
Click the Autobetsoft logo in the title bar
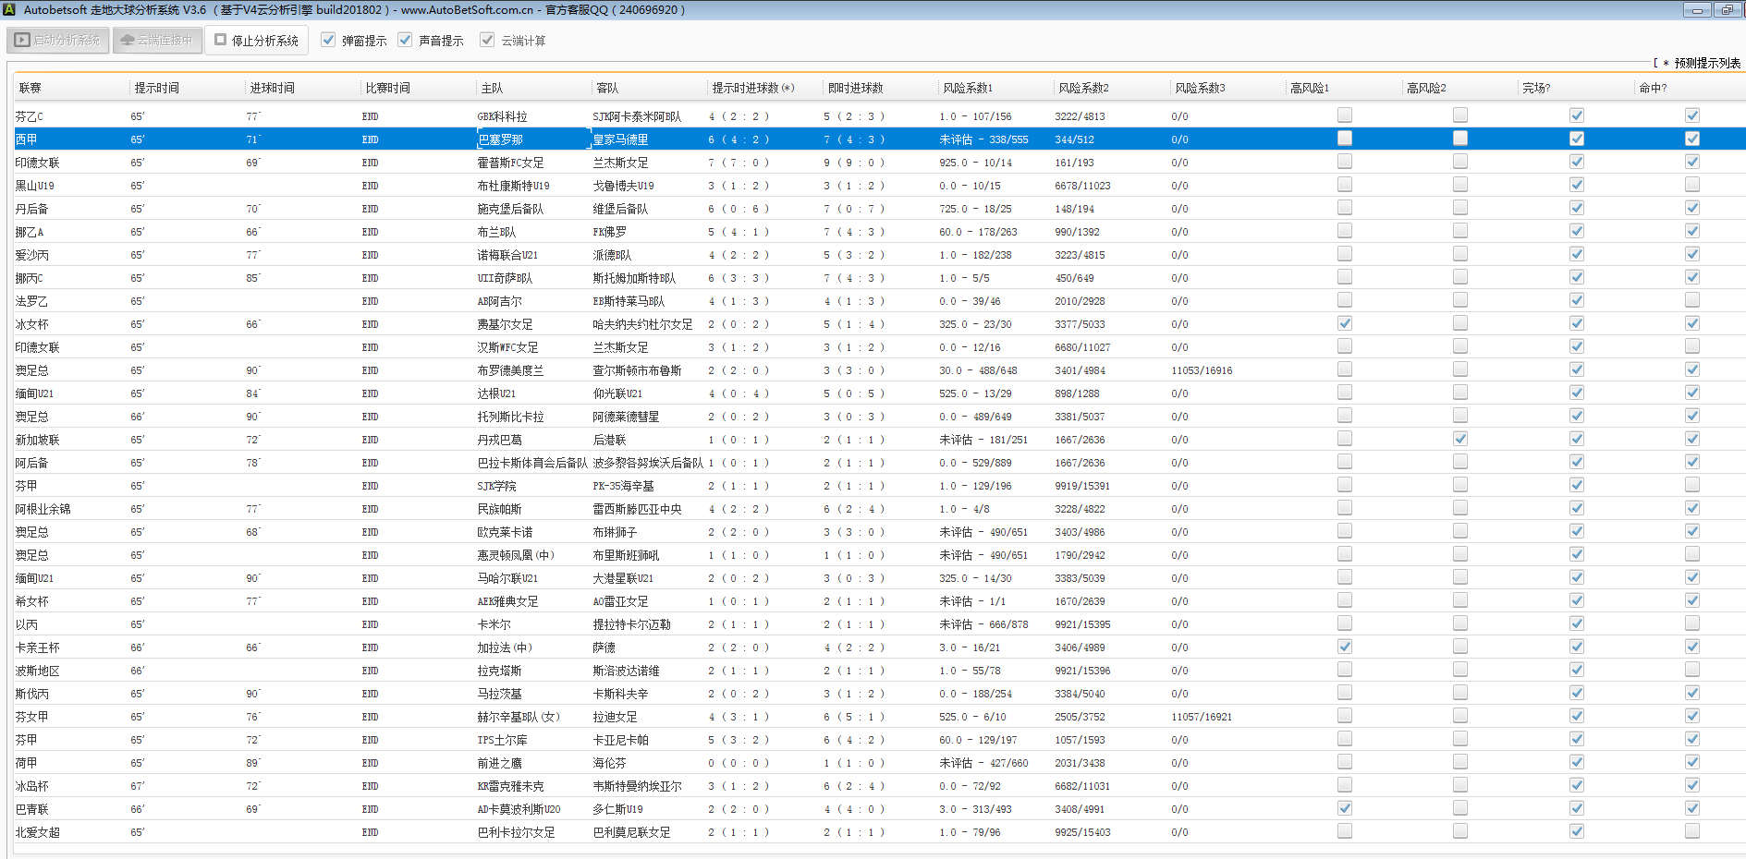pyautogui.click(x=9, y=9)
